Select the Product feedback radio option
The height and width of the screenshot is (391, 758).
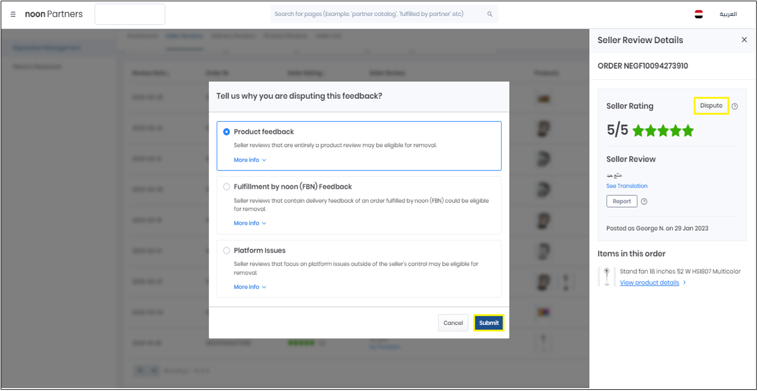227,132
